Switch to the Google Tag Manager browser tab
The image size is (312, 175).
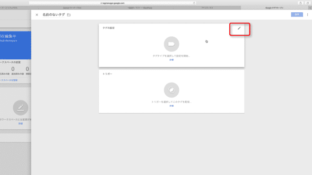pyautogui.click(x=274, y=8)
